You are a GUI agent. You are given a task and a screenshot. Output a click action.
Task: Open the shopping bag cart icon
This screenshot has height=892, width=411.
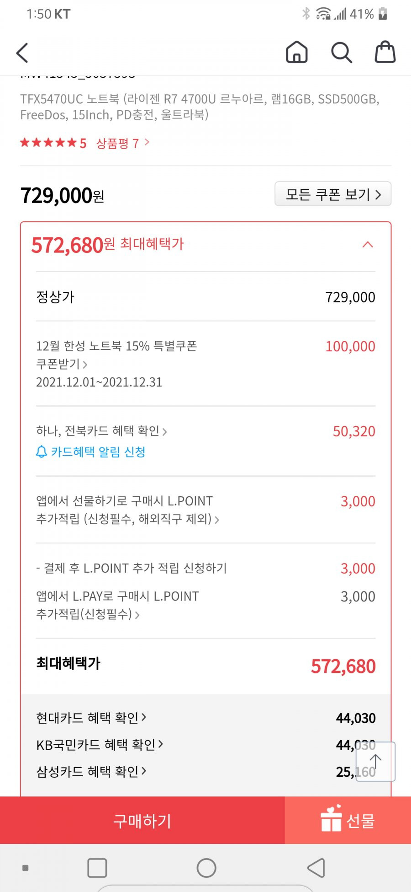(x=385, y=52)
